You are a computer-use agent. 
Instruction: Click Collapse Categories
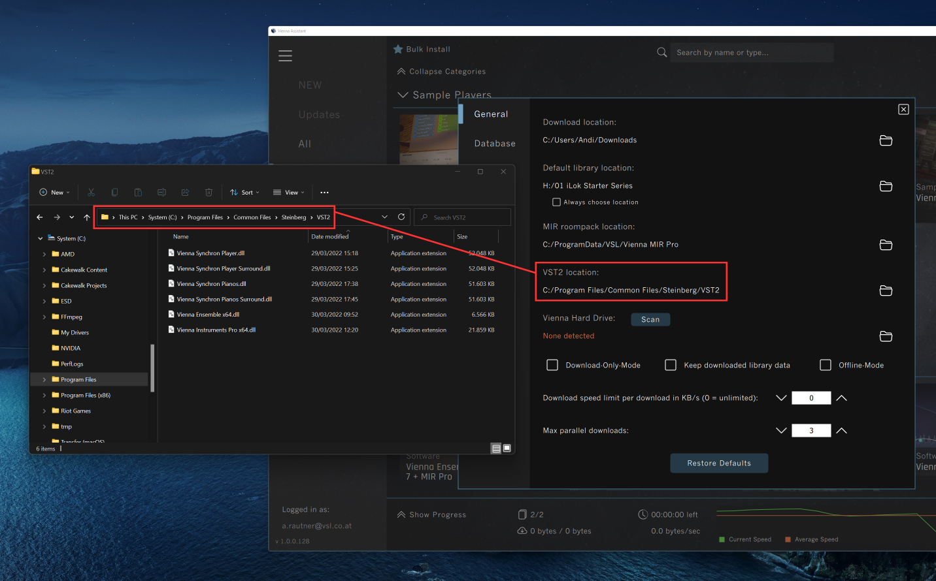click(441, 71)
